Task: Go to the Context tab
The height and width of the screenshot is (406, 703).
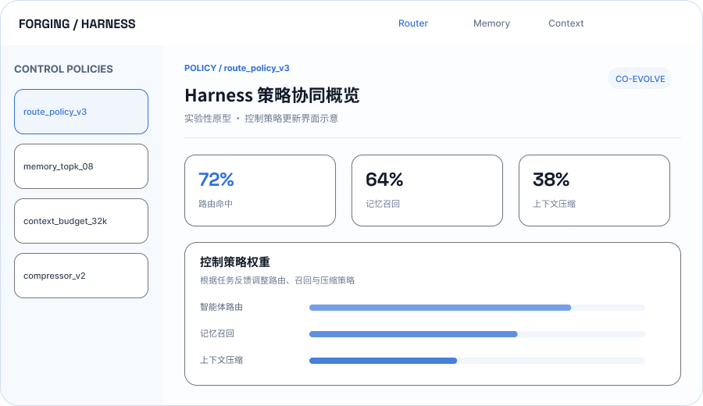Action: click(566, 23)
